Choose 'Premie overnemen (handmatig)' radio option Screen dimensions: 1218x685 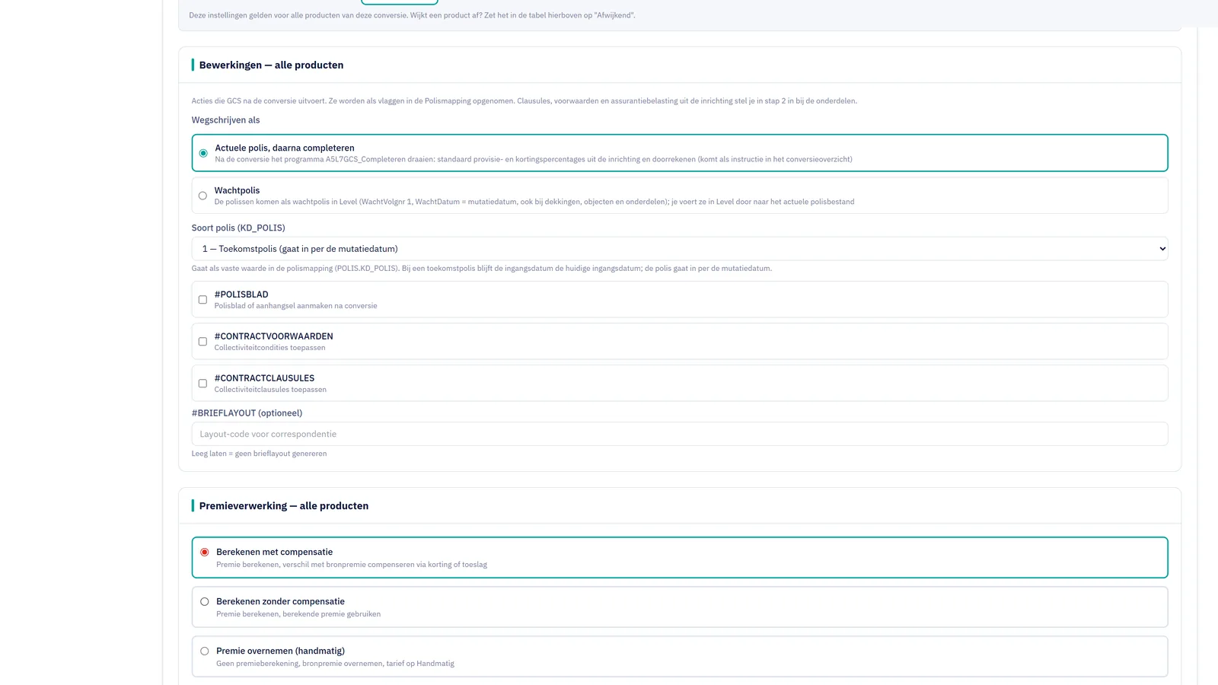coord(204,652)
